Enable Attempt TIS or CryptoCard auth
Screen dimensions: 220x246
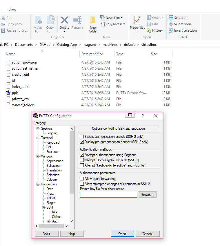point(82,160)
